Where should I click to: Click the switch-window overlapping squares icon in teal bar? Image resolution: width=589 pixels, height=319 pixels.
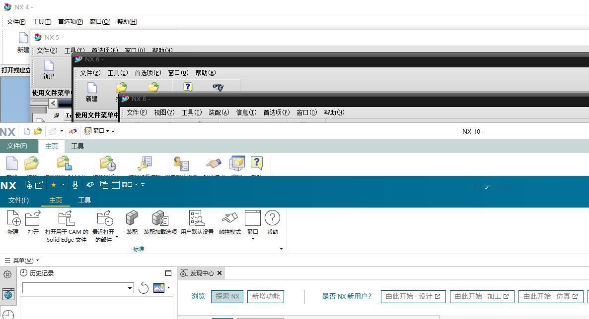click(104, 185)
